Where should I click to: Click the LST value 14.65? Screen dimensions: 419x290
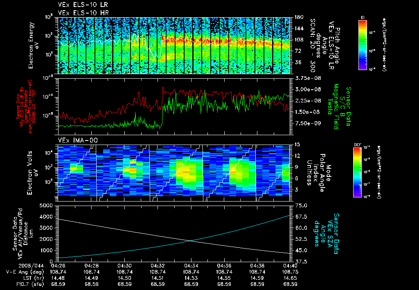[290, 278]
